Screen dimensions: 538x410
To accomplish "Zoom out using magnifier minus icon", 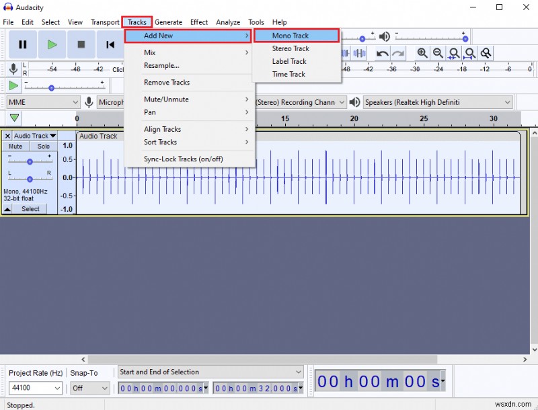I will tap(438, 53).
